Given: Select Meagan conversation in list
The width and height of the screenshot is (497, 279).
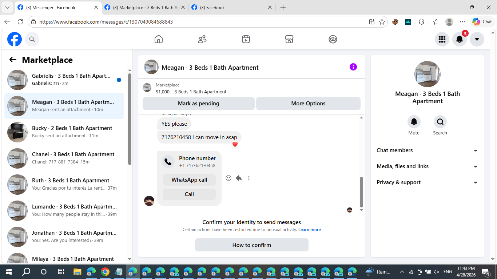Looking at the screenshot, I should coord(64,106).
